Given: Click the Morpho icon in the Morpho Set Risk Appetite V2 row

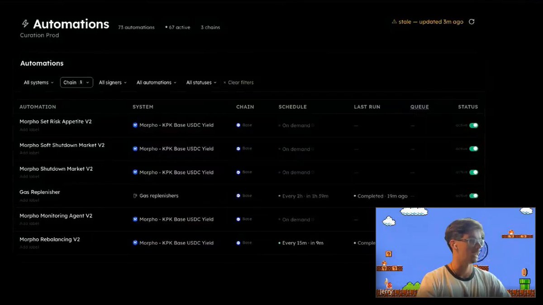Looking at the screenshot, I should [x=135, y=125].
